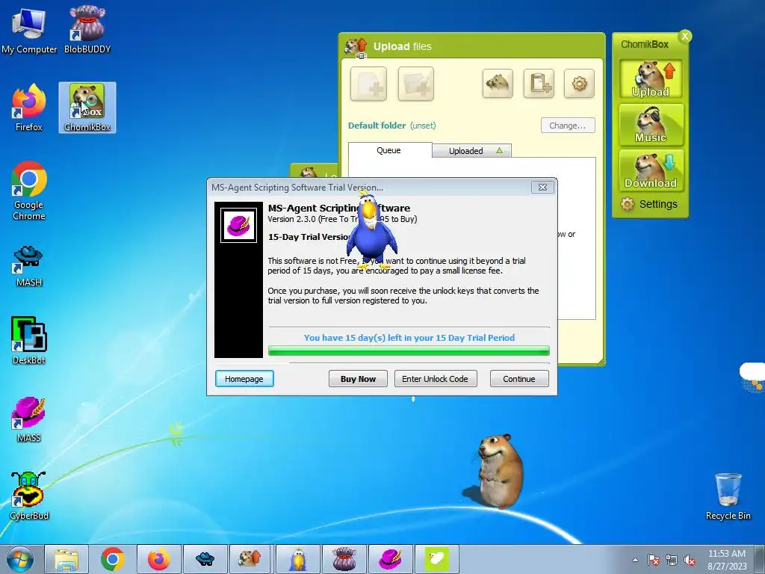Open Google Chrome desktop shortcut
The image size is (765, 574).
[29, 191]
